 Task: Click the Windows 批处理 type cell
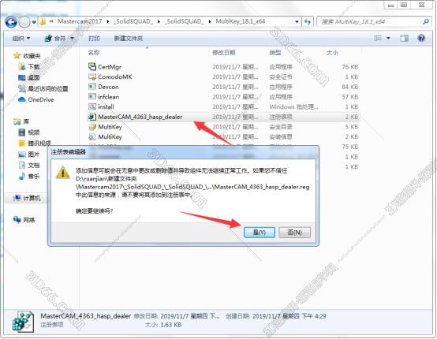[x=293, y=106]
